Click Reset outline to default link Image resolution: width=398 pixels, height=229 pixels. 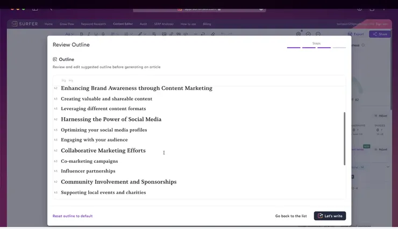click(73, 216)
